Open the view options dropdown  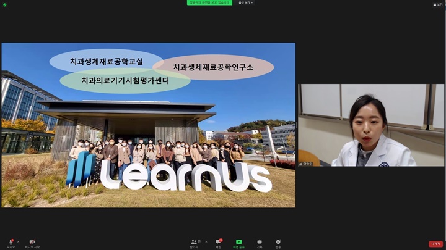(245, 2)
